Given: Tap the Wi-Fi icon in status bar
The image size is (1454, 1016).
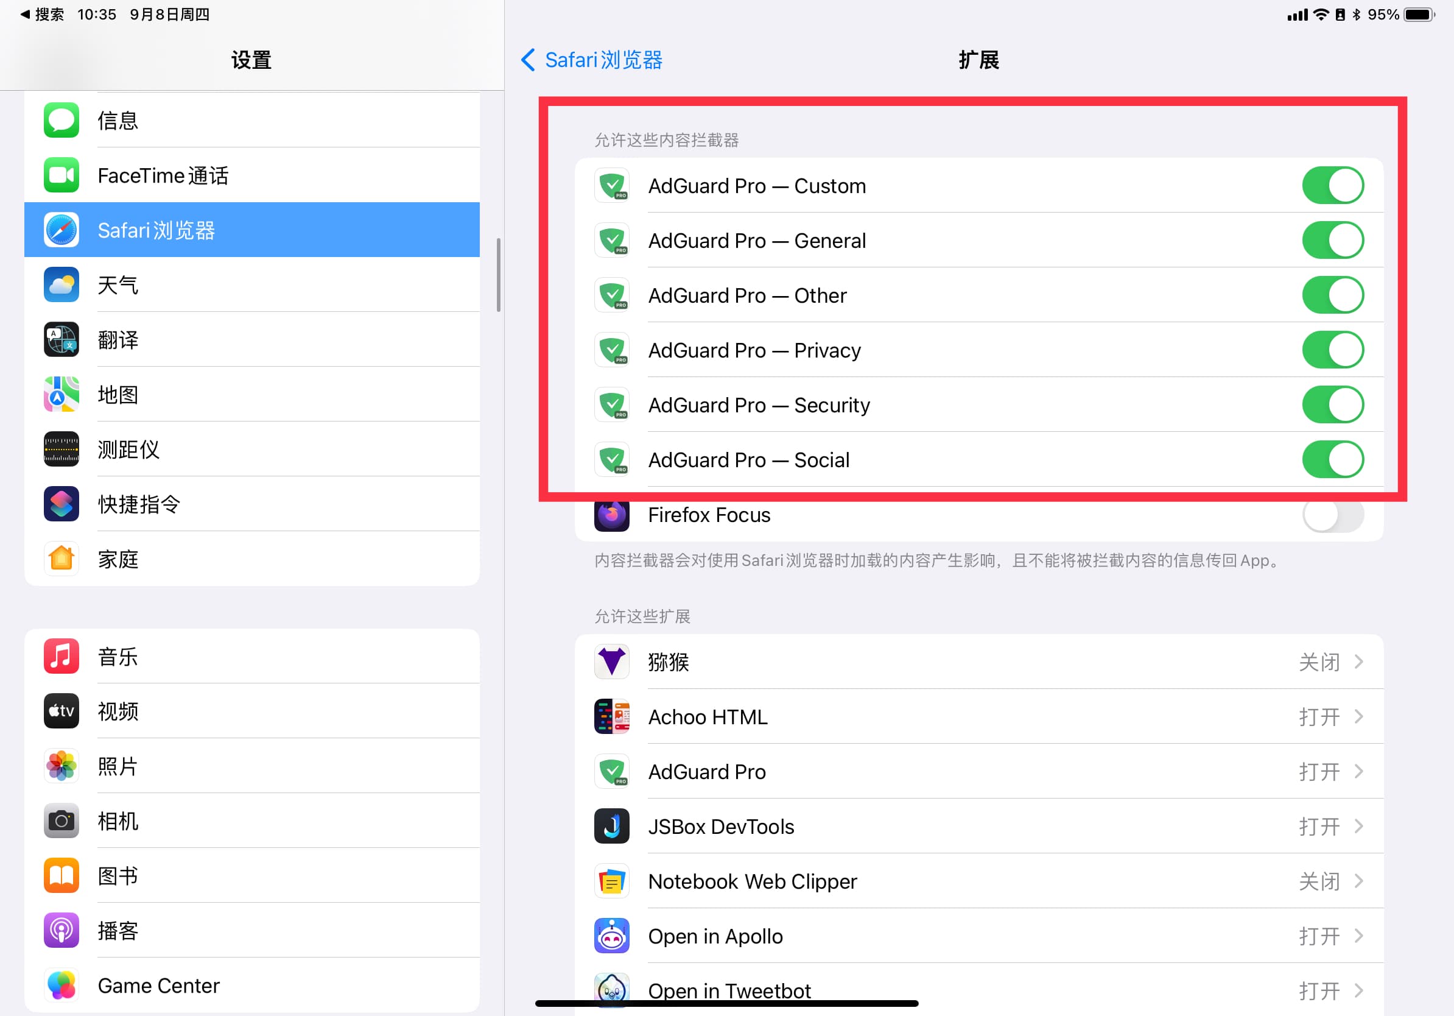Looking at the screenshot, I should tap(1321, 14).
